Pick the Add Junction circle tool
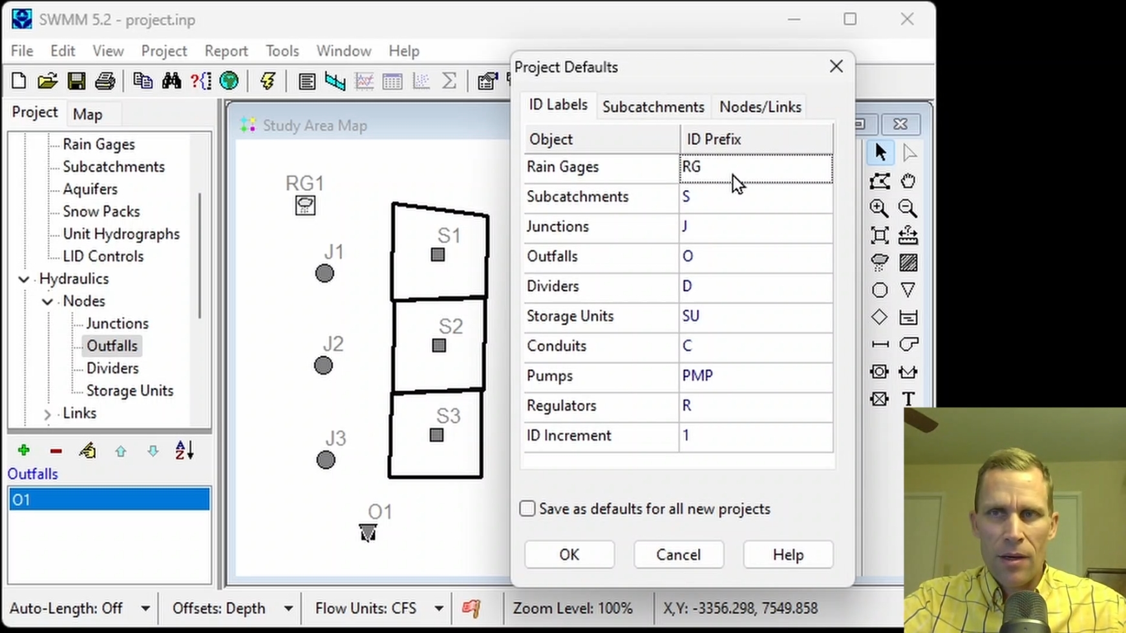 click(879, 290)
